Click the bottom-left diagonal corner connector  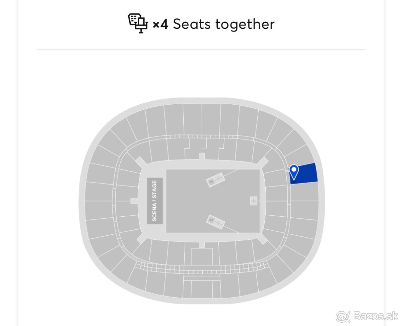(x=141, y=239)
